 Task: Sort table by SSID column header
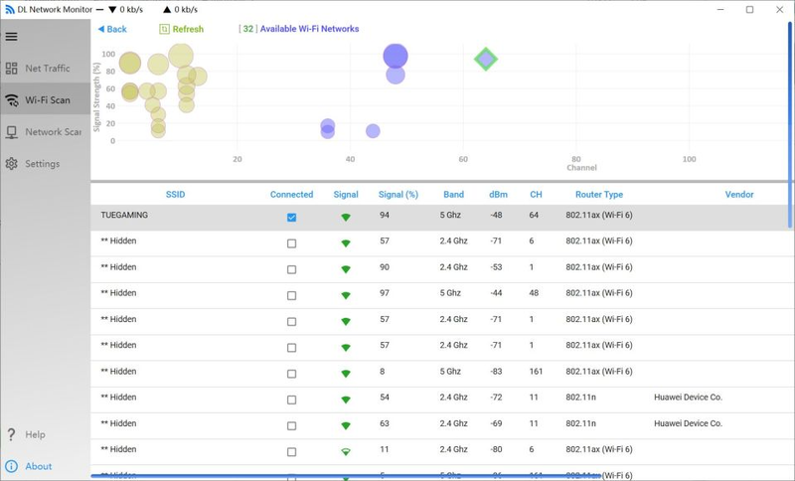[175, 195]
